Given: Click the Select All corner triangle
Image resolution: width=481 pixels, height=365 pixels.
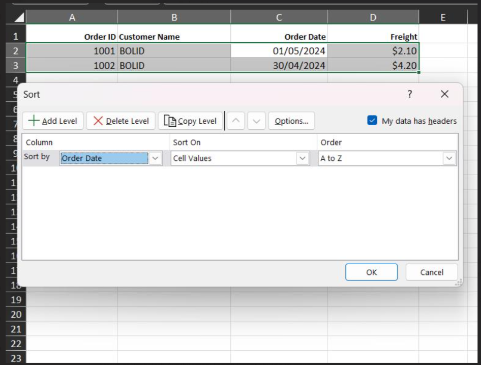Looking at the screenshot, I should point(19,18).
